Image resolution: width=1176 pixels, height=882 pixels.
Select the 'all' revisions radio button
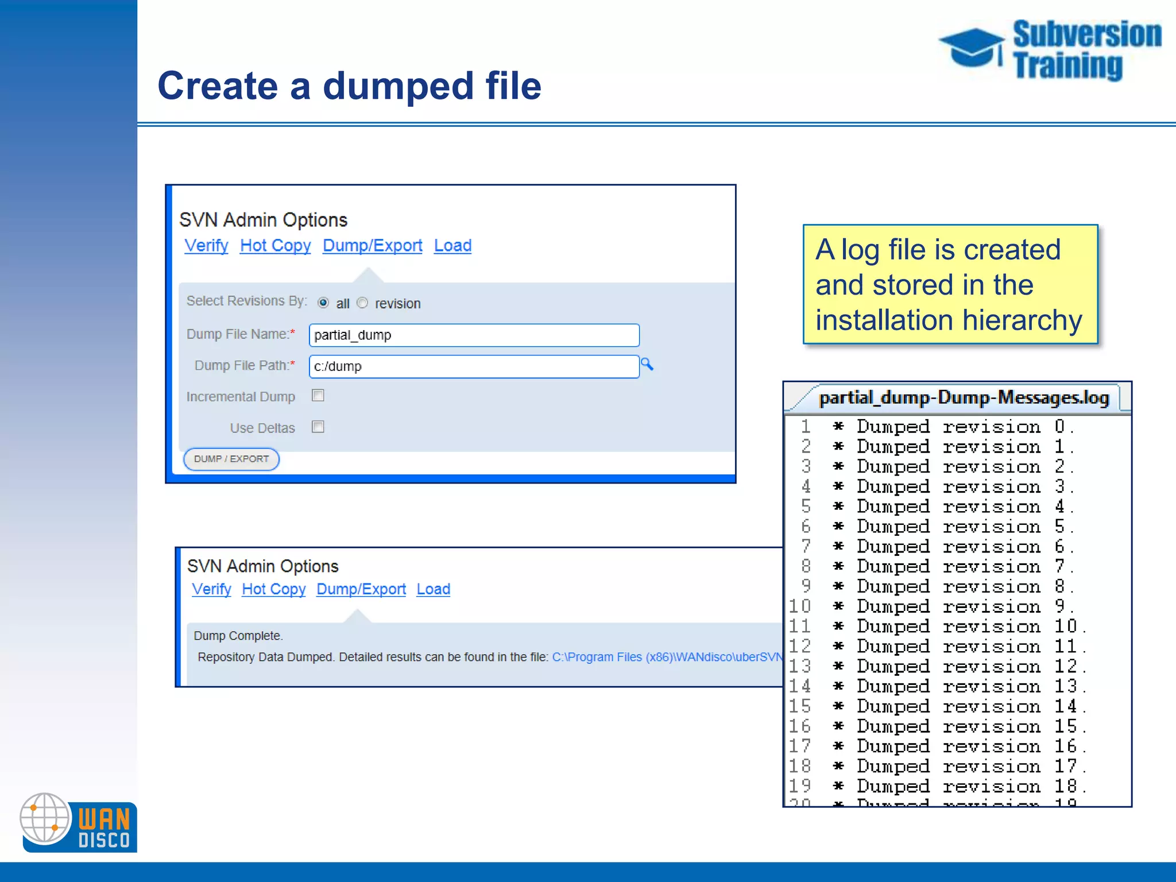pos(323,303)
